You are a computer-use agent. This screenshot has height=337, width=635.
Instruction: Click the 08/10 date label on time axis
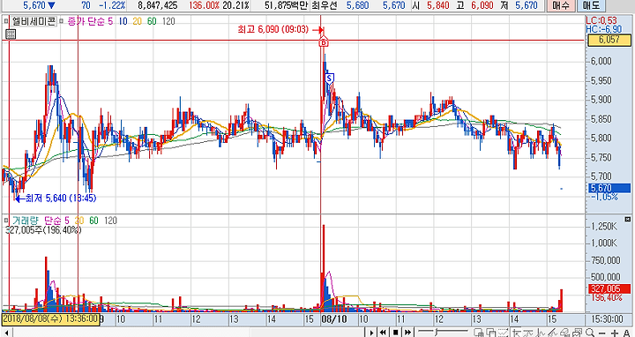pyautogui.click(x=333, y=319)
